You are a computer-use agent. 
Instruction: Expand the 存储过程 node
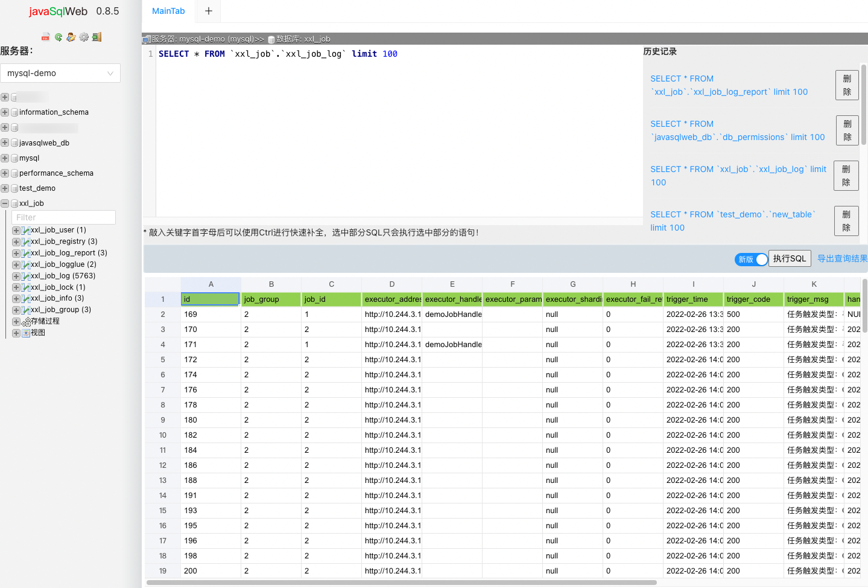tap(16, 322)
